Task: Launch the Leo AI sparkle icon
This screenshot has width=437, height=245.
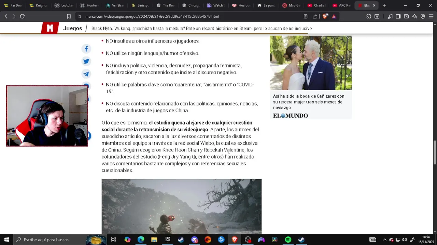Action: [x=414, y=16]
